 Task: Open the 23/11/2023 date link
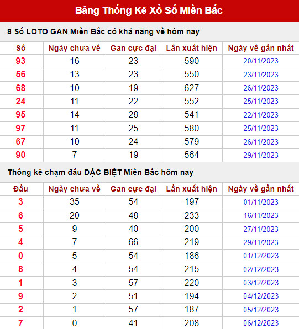point(261,75)
